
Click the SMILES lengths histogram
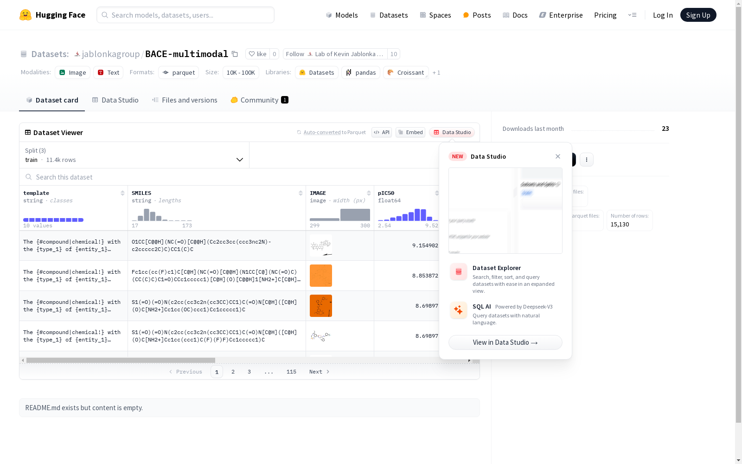162,215
